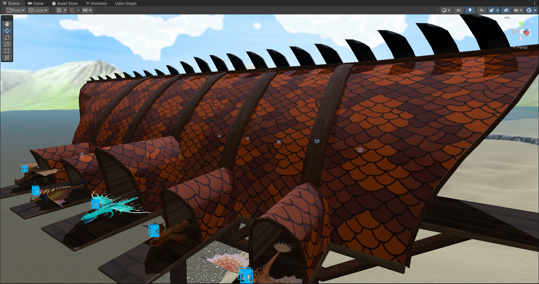Select the Scale tool
539x284 pixels.
[x=7, y=44]
